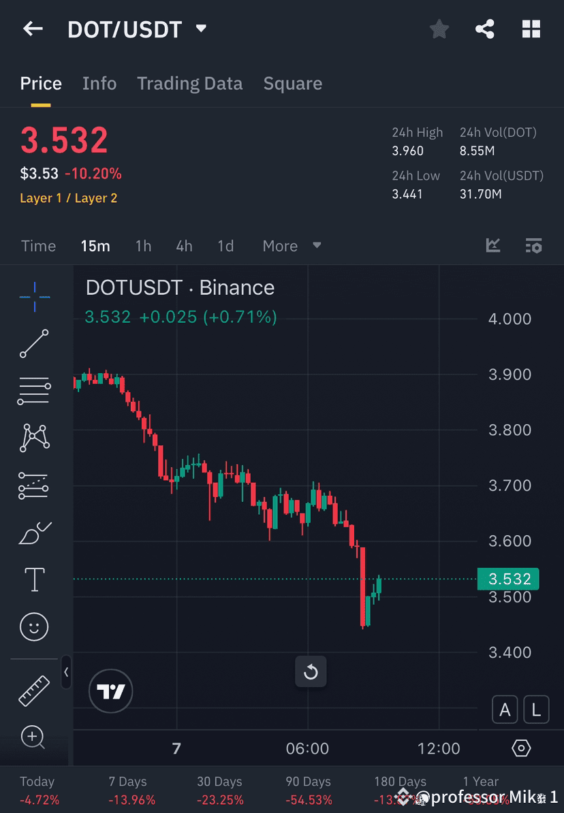564x813 pixels.
Task: Tap the 3.532 current price label
Action: 508,579
